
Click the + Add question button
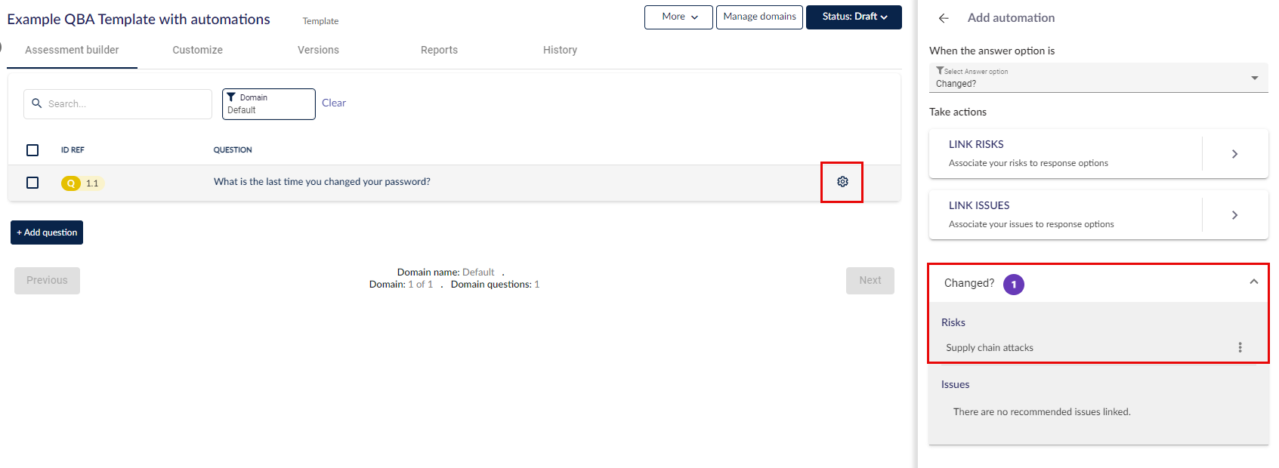47,232
